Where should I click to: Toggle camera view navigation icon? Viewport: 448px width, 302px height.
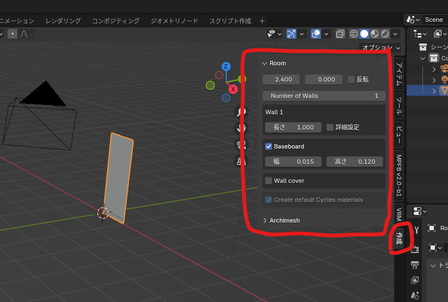tap(241, 144)
